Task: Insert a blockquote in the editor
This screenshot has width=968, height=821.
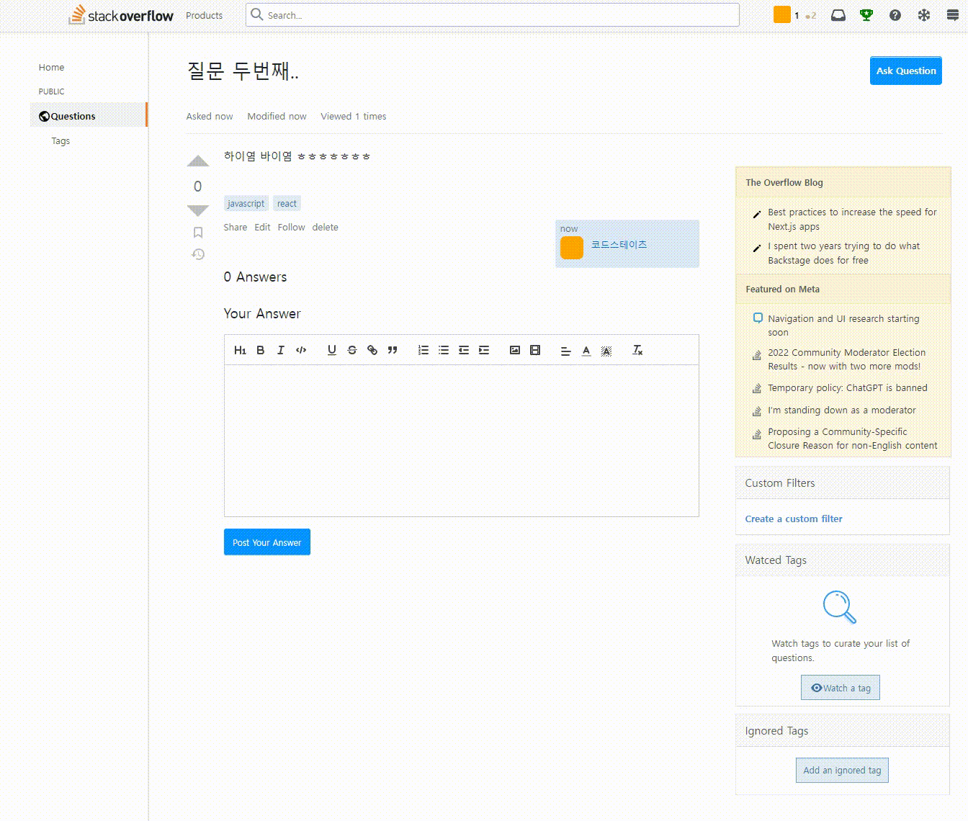Action: [393, 350]
